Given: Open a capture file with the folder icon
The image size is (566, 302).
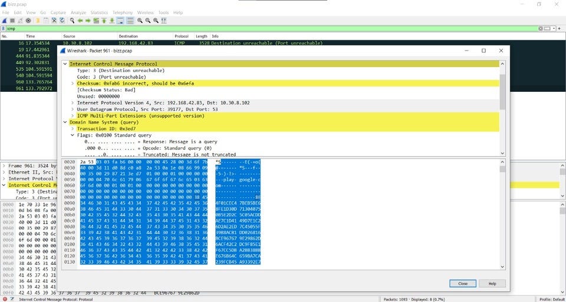Looking at the screenshot, I should point(38,21).
